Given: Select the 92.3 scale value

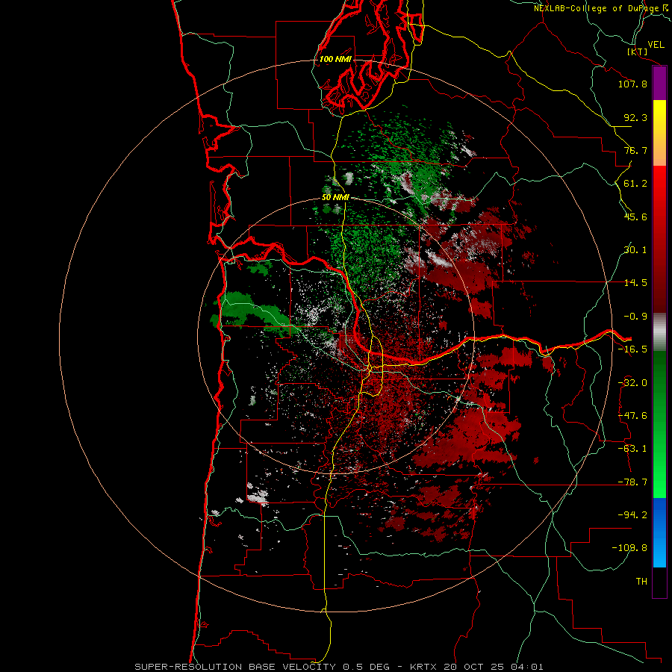Looking at the screenshot, I should coord(635,117).
